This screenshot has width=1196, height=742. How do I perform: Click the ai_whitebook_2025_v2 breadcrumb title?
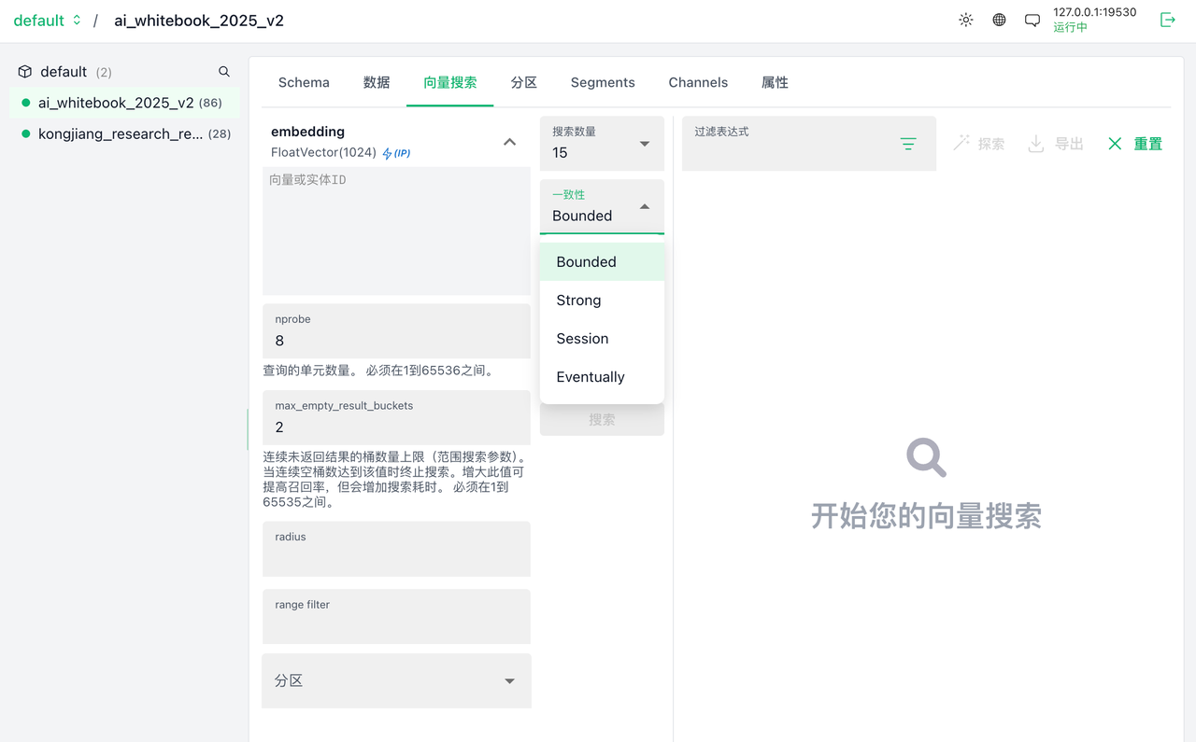coord(199,21)
